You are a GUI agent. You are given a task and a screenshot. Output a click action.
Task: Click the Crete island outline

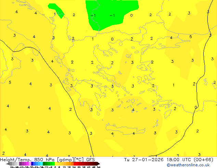[126, 129]
